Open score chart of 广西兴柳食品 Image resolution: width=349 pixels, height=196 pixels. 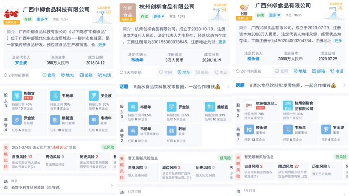(x=334, y=11)
